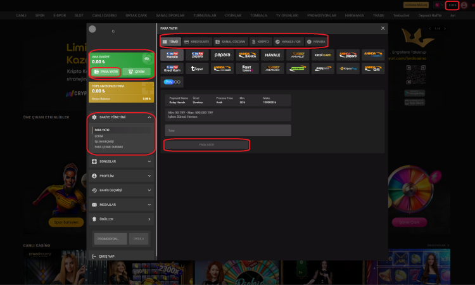Open İşlem Geçmişi in sidebar list

coord(104,141)
